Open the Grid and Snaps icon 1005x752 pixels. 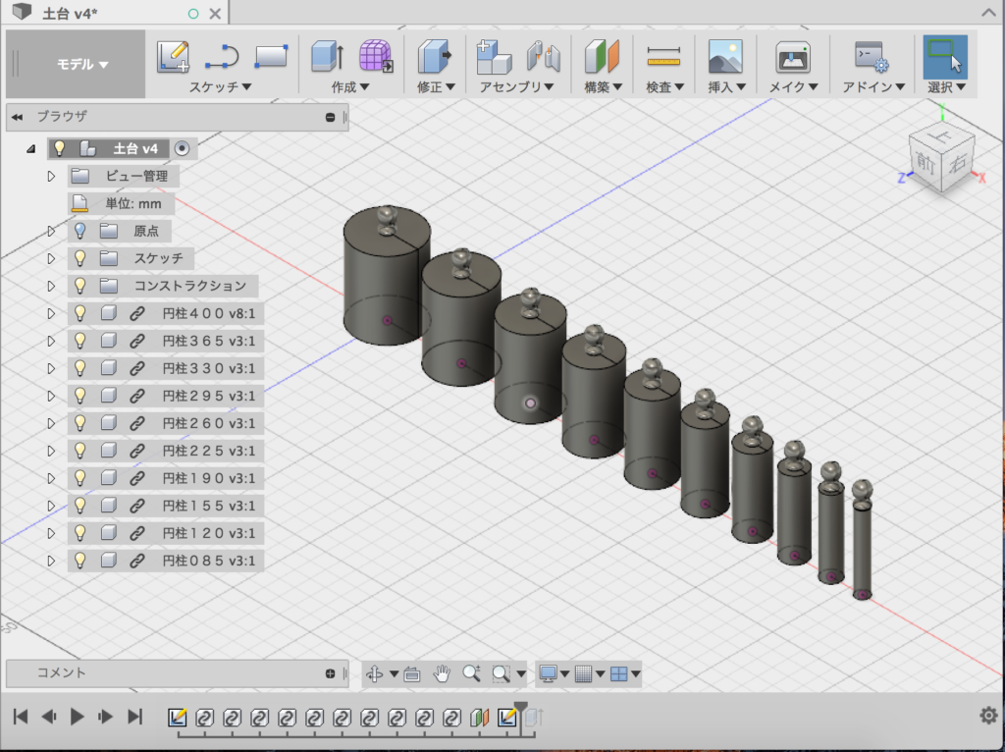[583, 673]
